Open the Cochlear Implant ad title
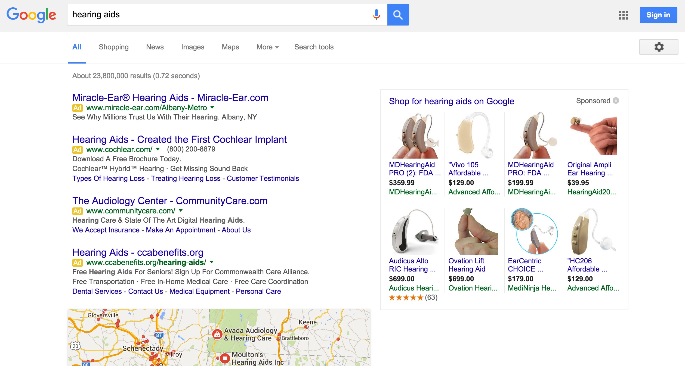 180,140
